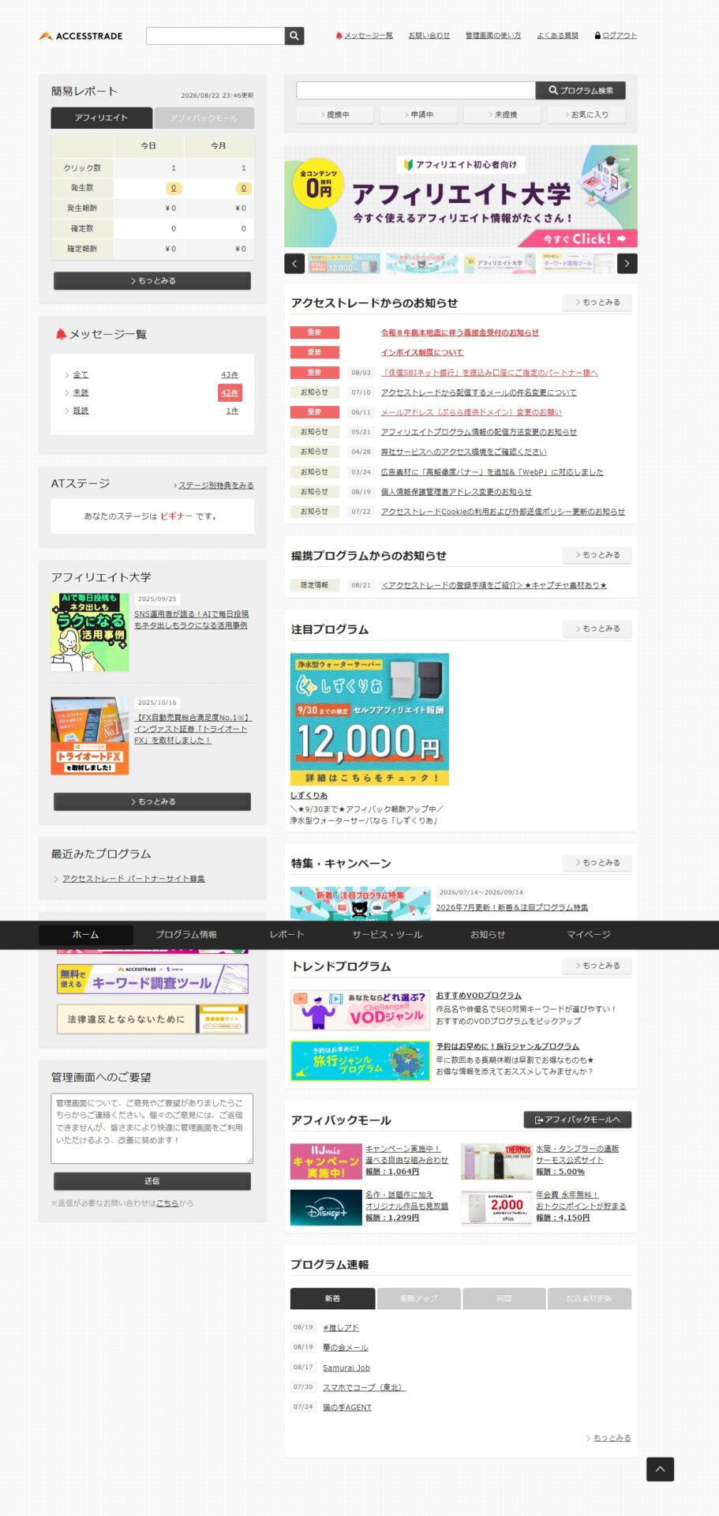Open サービス・ツール menu
The height and width of the screenshot is (1516, 719).
point(387,935)
